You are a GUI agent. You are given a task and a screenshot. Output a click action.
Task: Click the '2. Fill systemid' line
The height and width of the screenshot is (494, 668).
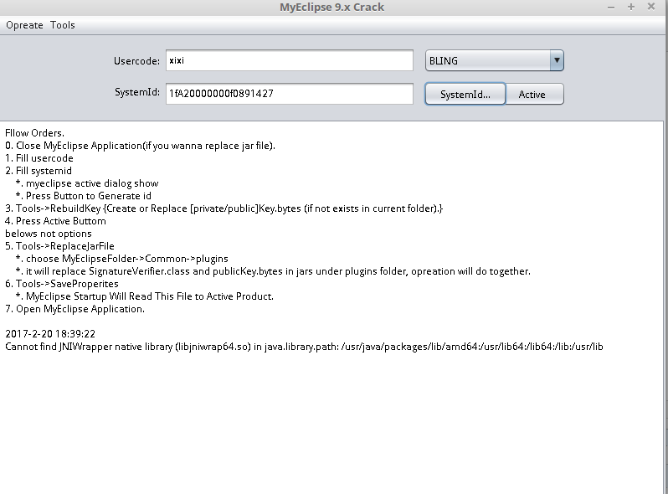coord(39,171)
